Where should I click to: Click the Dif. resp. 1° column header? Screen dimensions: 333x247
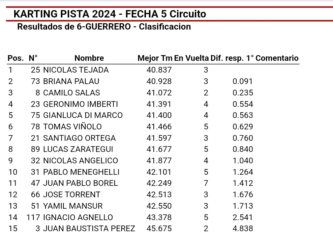pos(232,58)
